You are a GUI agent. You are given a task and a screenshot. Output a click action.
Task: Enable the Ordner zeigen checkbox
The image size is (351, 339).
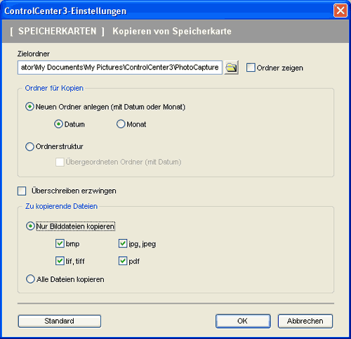[251, 68]
